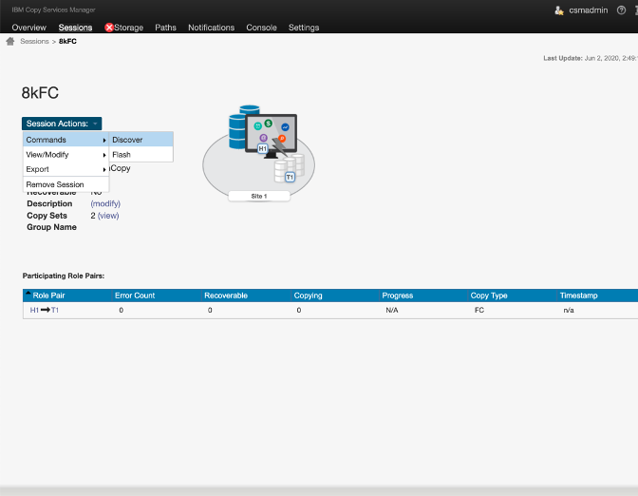638x496 pixels.
Task: Click the white target disk stack icon
Action: tap(290, 167)
